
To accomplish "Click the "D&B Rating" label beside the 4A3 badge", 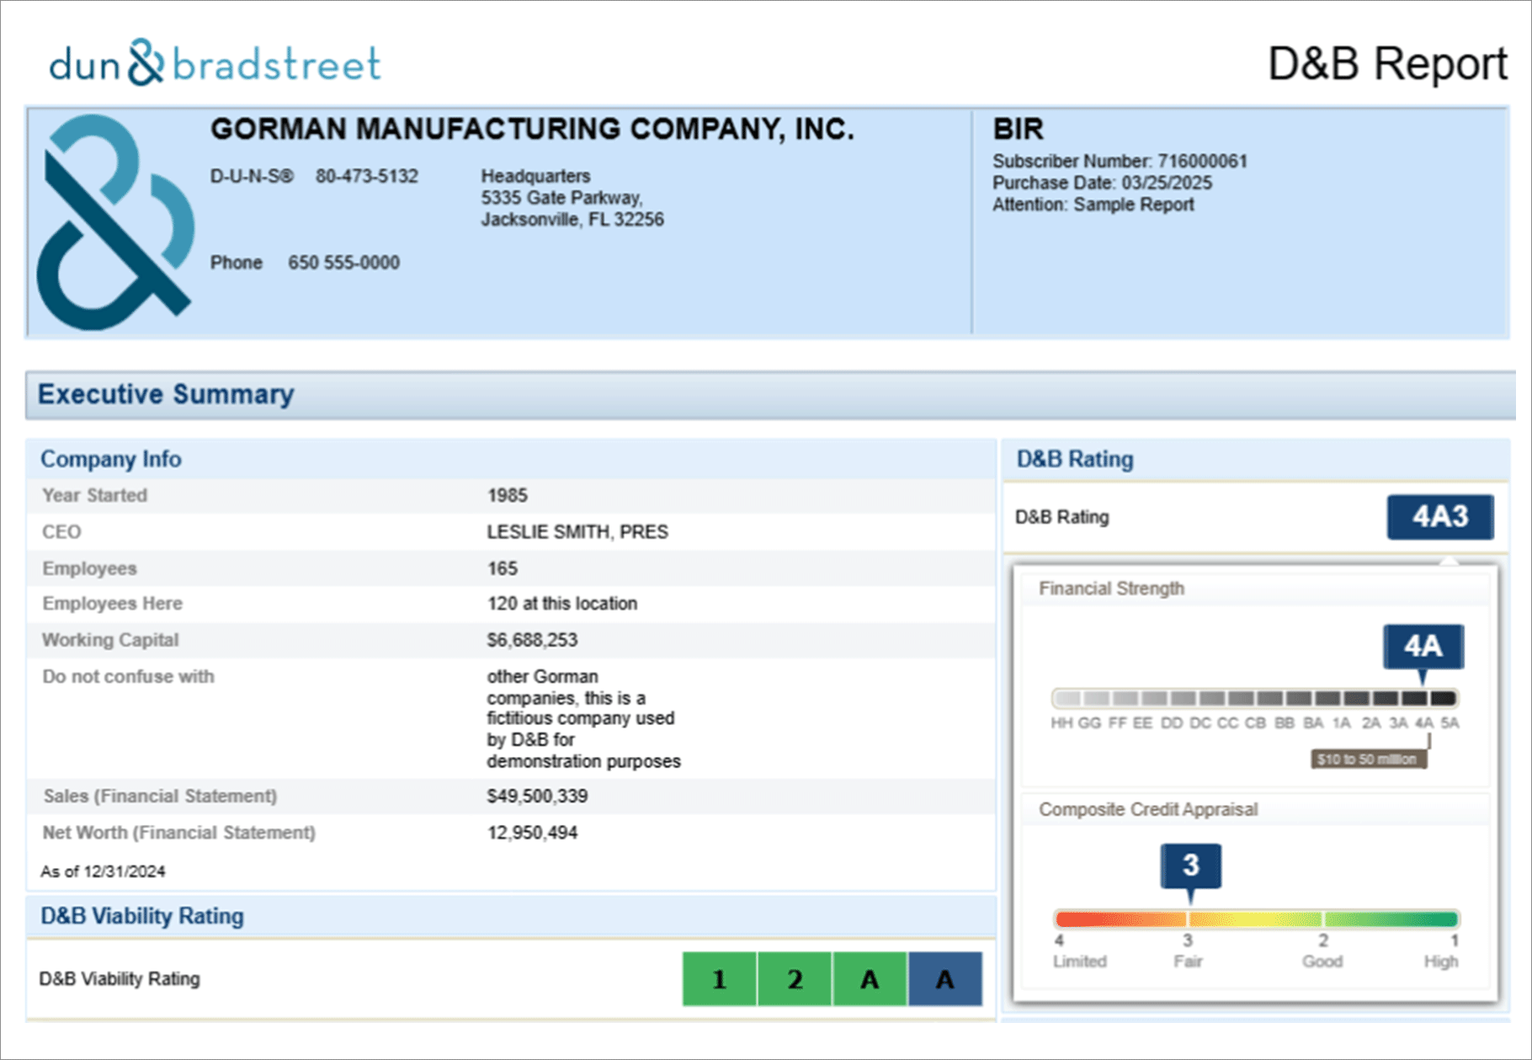I will tap(1062, 517).
